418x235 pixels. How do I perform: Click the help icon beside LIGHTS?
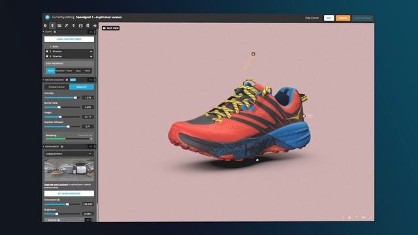coord(55,32)
